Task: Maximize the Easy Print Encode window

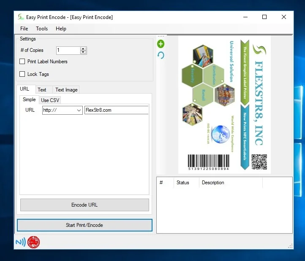Action: (x=264, y=17)
